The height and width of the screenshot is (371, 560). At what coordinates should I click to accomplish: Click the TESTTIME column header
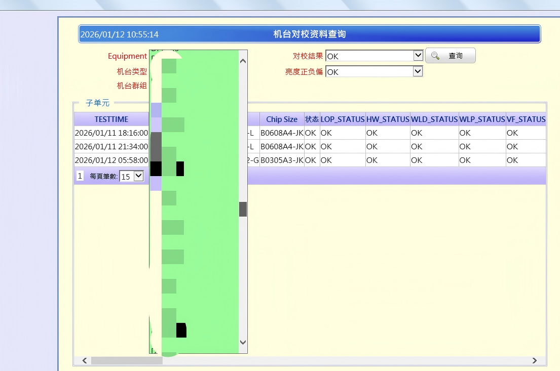[111, 119]
